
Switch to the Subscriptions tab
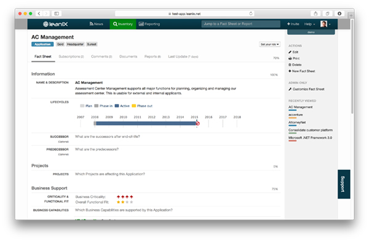tap(71, 56)
